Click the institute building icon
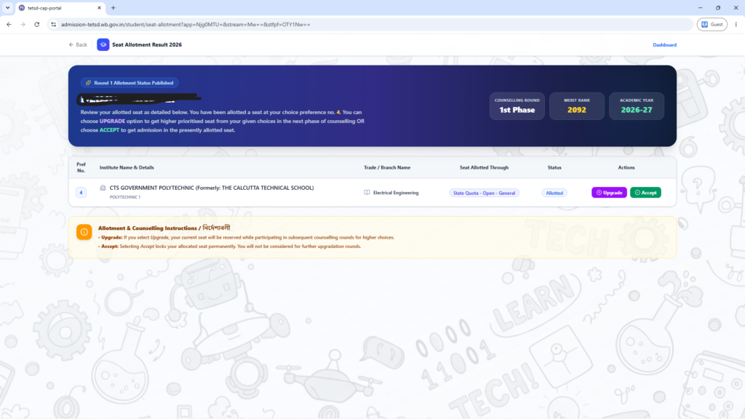 (103, 188)
